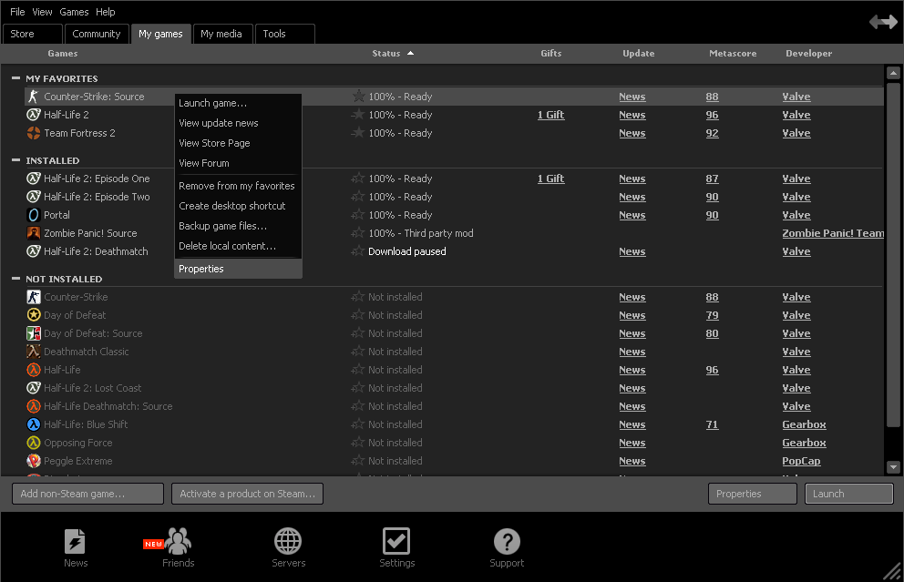This screenshot has width=904, height=582.
Task: Click the Half-Life Deathmatch: Source icon
Action: (x=34, y=406)
